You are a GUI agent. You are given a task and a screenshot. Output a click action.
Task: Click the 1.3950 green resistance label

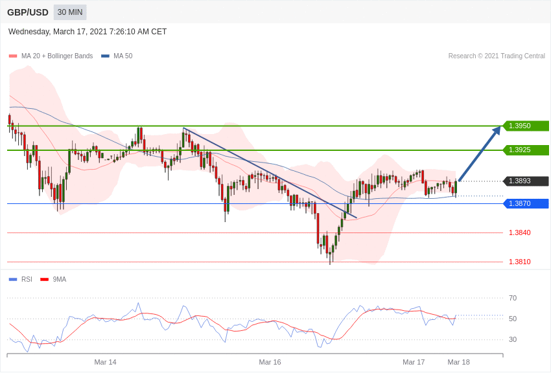point(526,126)
